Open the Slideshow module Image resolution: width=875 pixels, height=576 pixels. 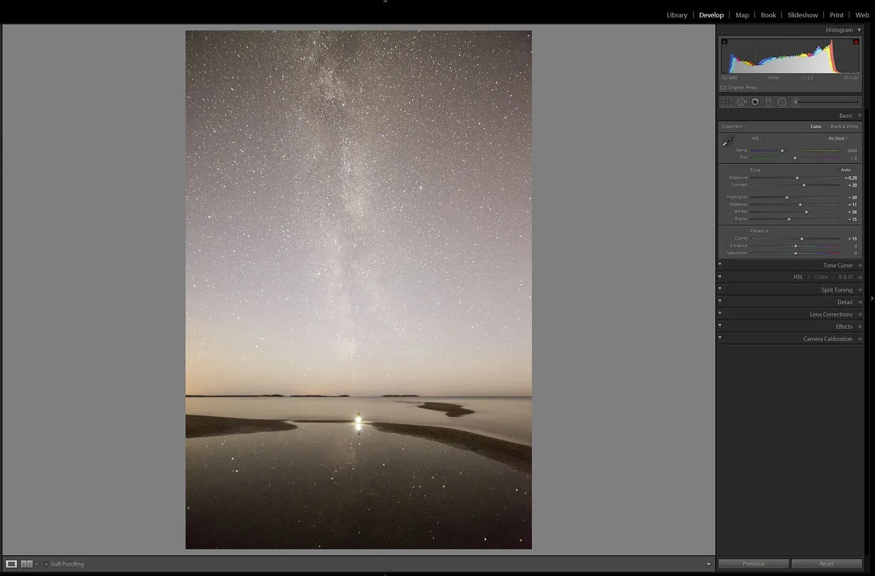coord(802,15)
